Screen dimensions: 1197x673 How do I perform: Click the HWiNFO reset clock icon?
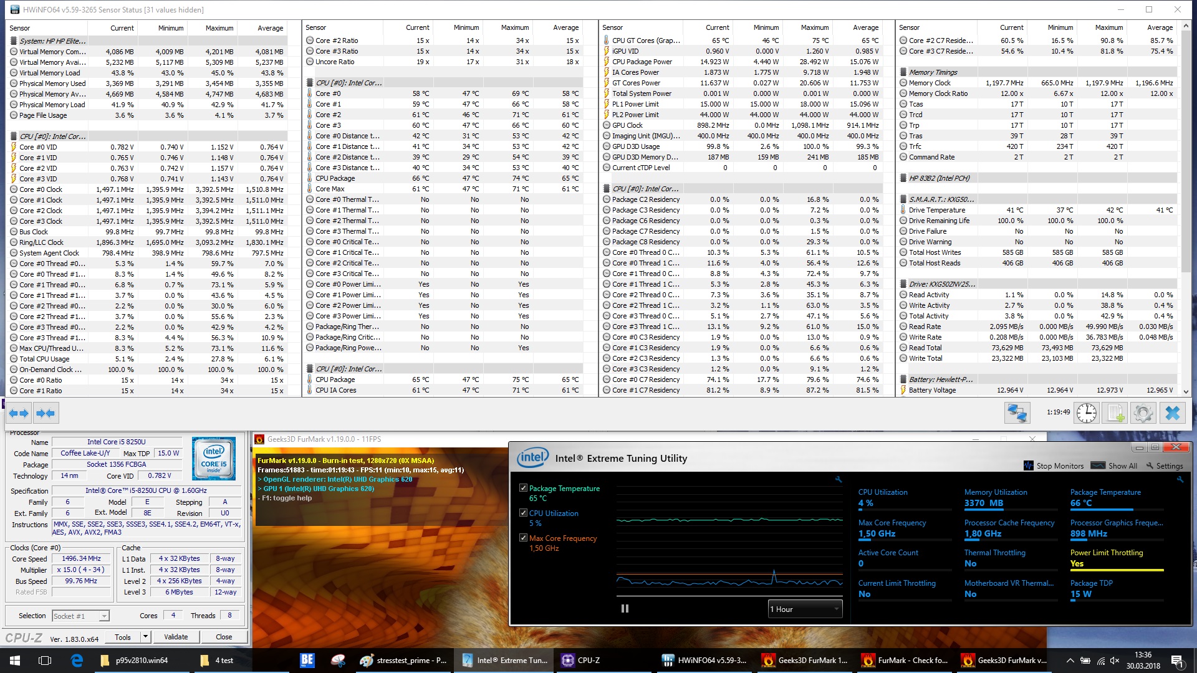[x=1086, y=413]
